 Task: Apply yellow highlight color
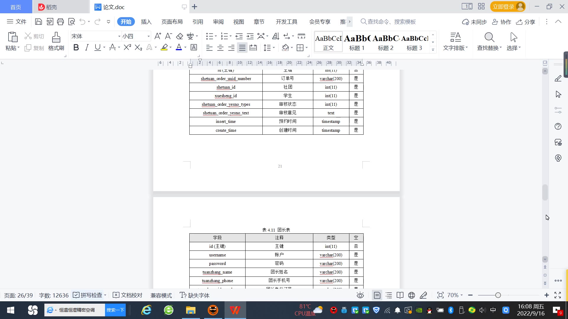click(164, 47)
